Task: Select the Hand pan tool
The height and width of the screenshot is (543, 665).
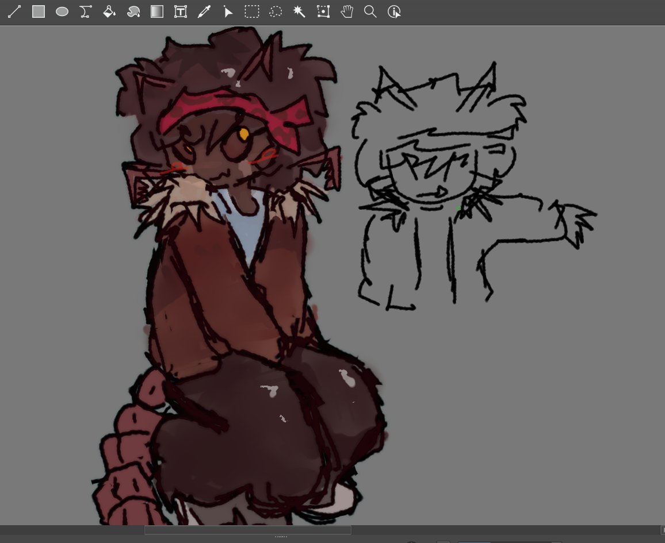Action: pos(347,11)
